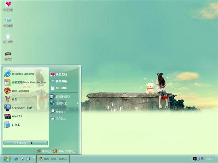Click 注销(L) log off button
The image size is (218, 163).
tap(44, 151)
